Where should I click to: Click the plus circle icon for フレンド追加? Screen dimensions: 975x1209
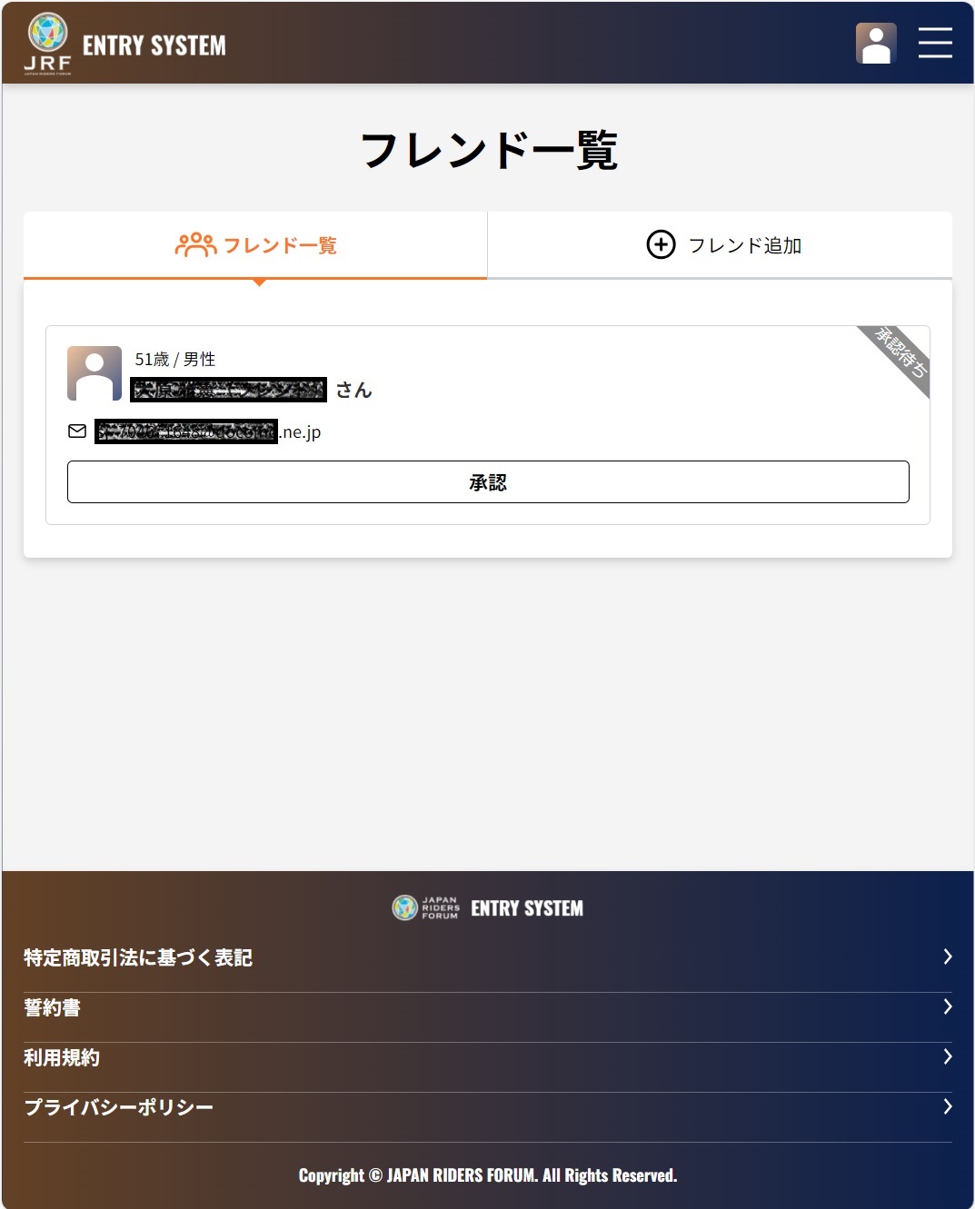click(x=661, y=244)
